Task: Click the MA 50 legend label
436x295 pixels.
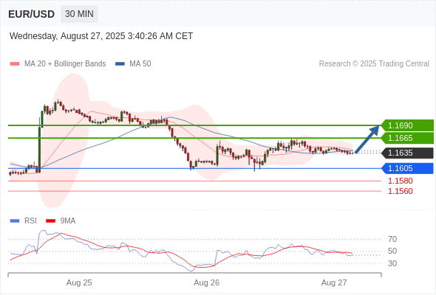Action: point(140,64)
